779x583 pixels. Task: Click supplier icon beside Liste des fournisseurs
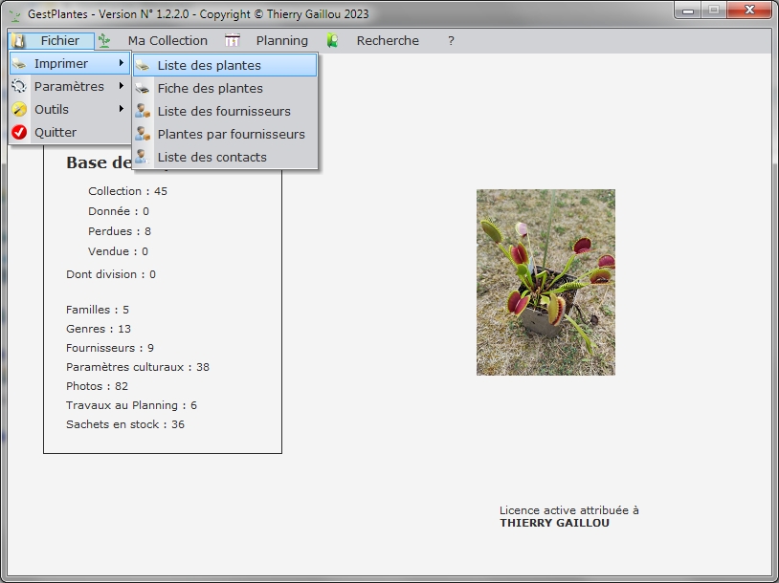pos(143,111)
